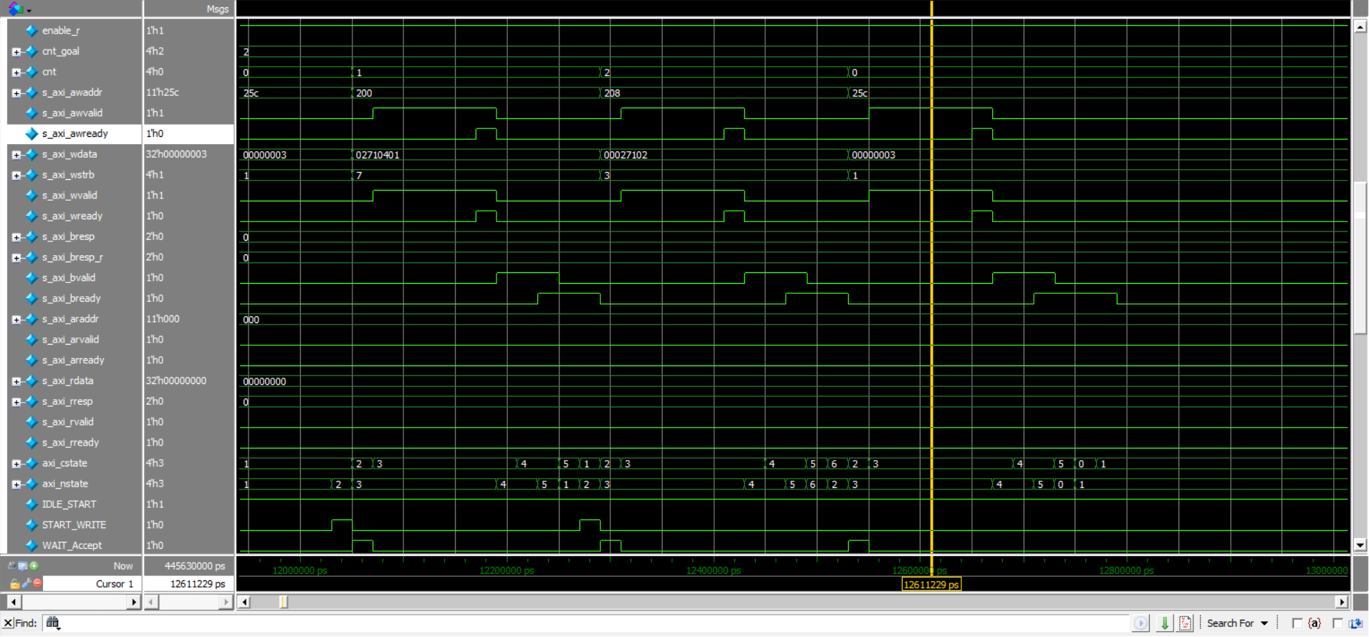Click the red Delete Cursor minus icon
The width and height of the screenshot is (1369, 637).
click(x=38, y=584)
